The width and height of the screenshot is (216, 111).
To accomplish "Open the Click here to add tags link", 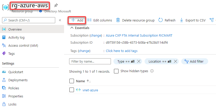I will click(122, 51).
